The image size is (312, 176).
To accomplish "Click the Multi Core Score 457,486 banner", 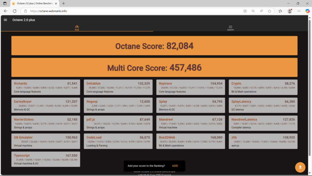I will pyautogui.click(x=154, y=67).
